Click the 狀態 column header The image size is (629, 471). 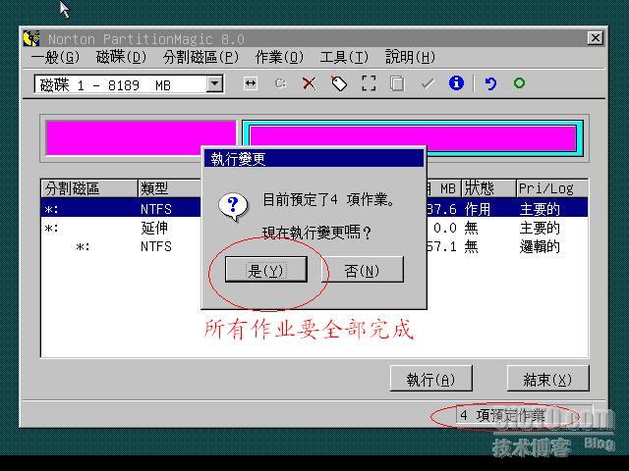pos(488,188)
